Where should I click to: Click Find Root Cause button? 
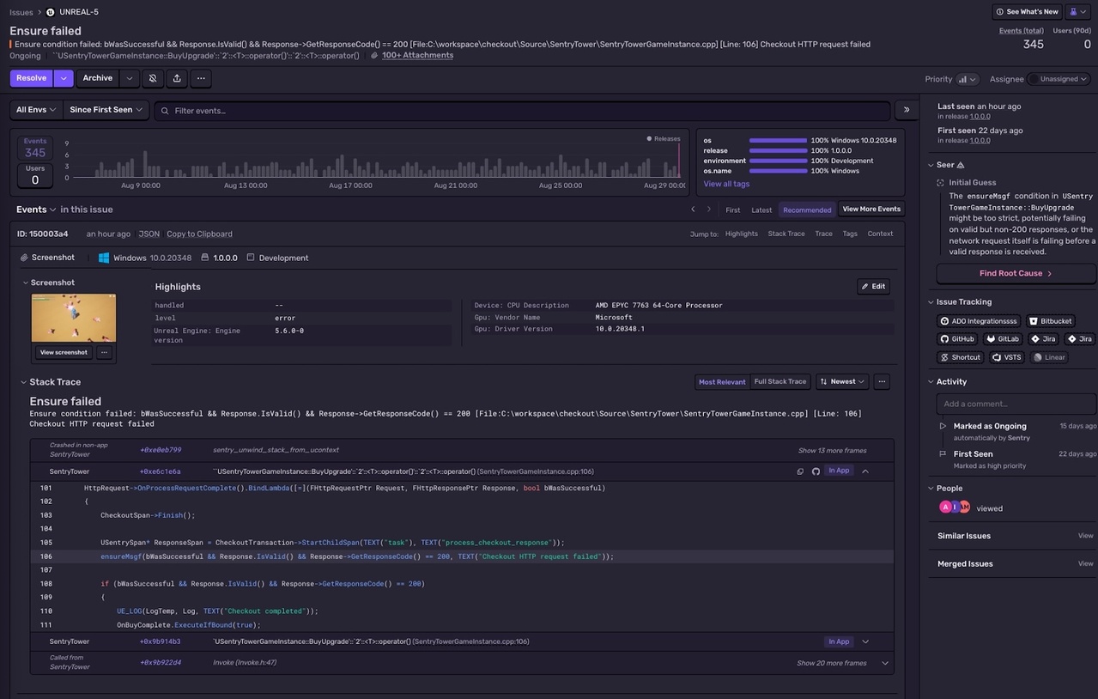coord(1016,274)
